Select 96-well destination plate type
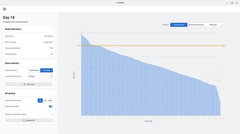 pos(45,101)
